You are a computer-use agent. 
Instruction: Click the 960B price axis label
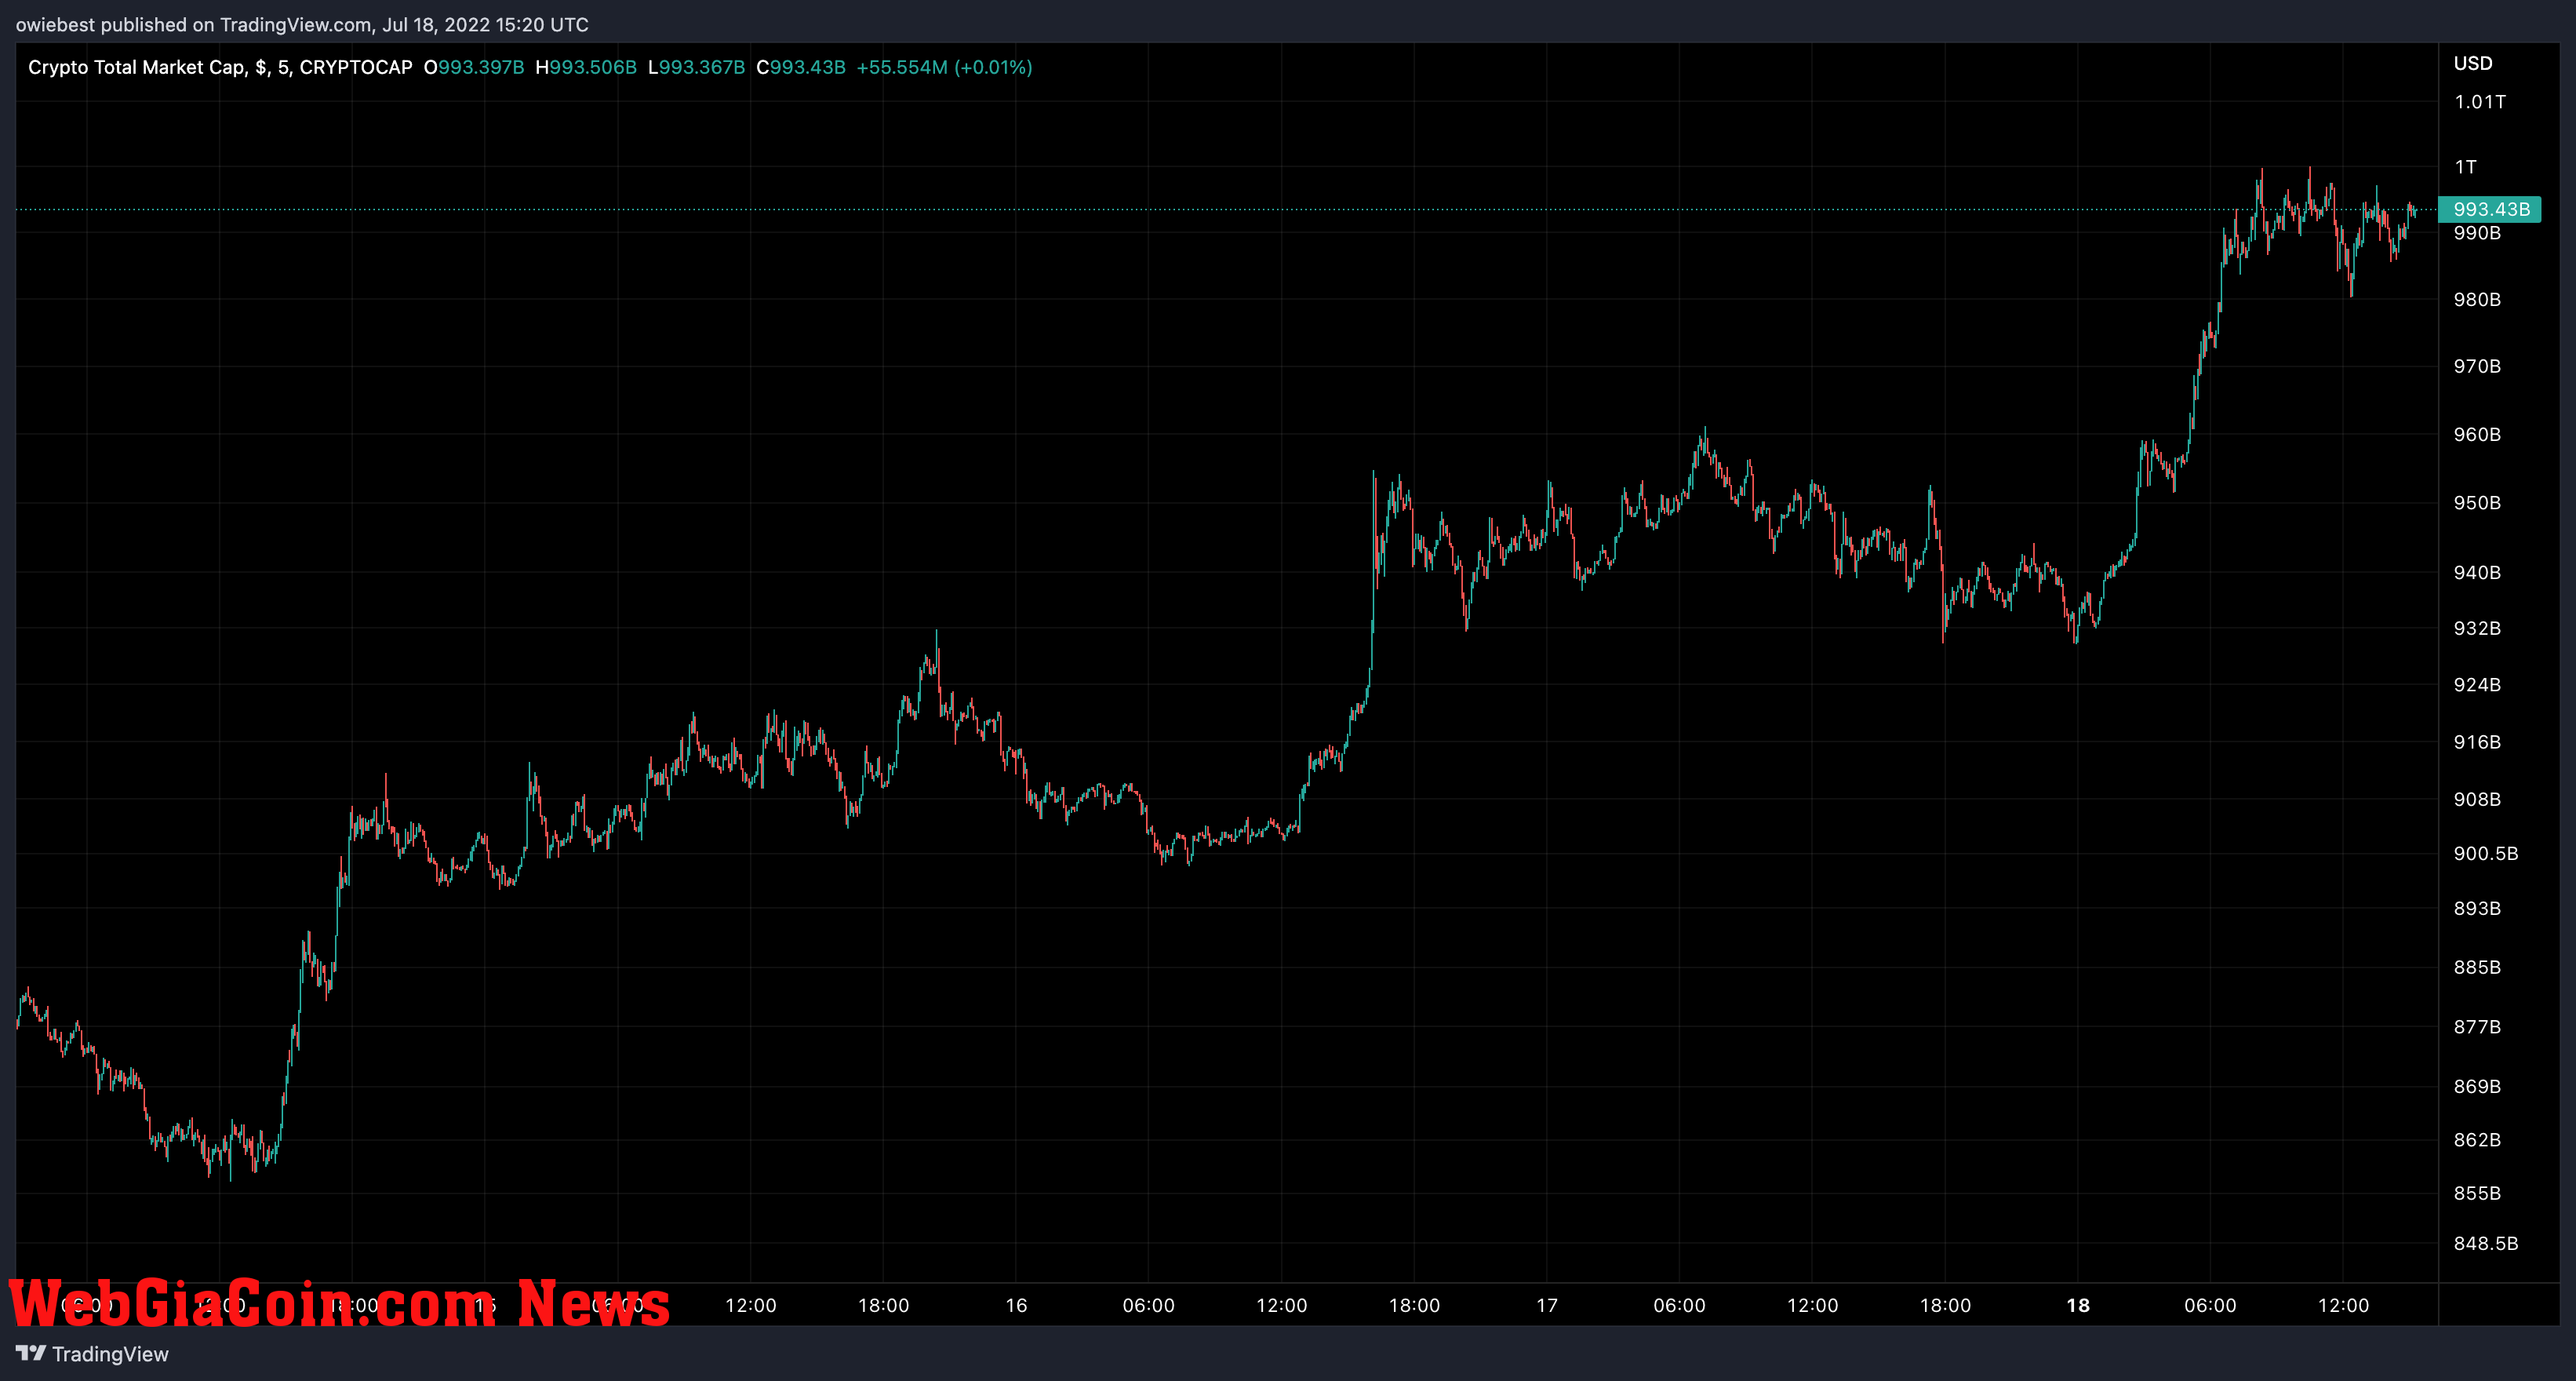point(2477,434)
